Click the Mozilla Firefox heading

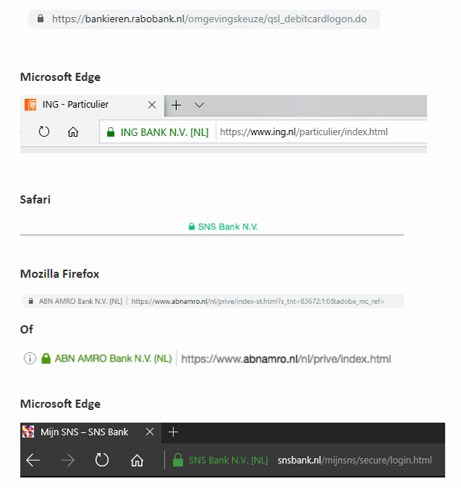pos(59,274)
